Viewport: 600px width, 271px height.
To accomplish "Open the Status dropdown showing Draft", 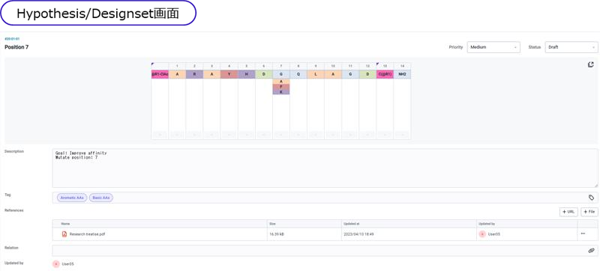I will coord(571,47).
